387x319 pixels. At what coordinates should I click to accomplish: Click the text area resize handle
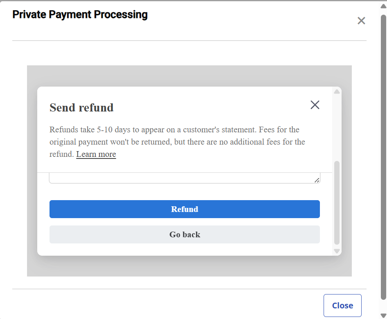[317, 180]
